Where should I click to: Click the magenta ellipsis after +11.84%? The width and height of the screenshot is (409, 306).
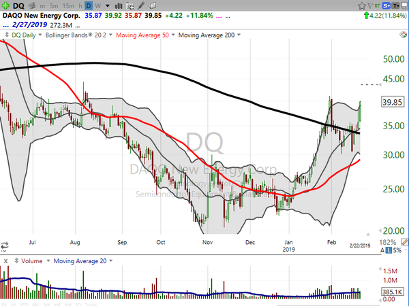[x=219, y=16]
